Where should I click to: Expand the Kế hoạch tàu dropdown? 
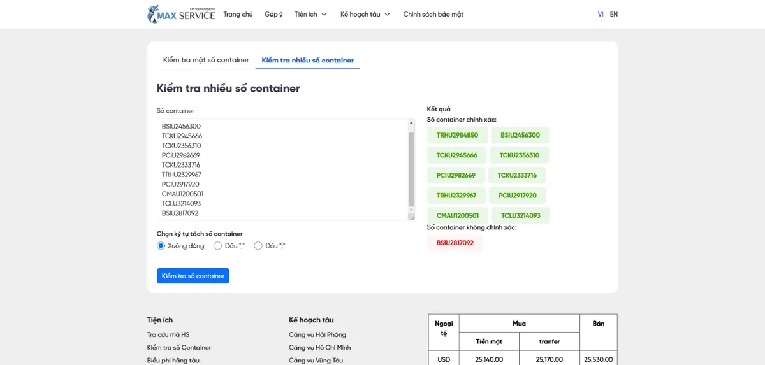(365, 14)
